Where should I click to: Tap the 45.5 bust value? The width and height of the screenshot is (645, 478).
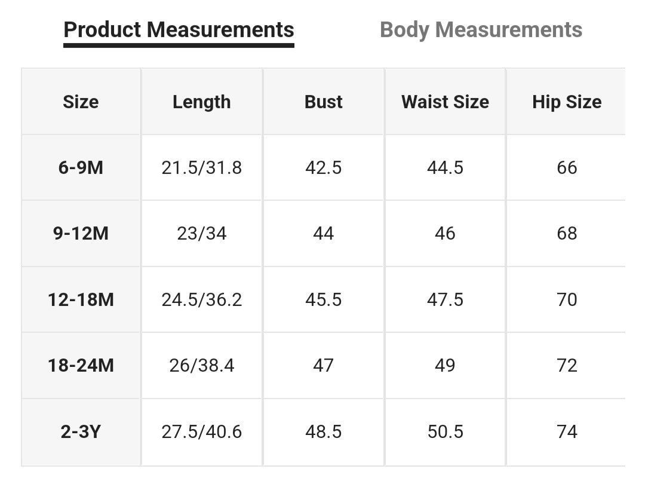323,299
